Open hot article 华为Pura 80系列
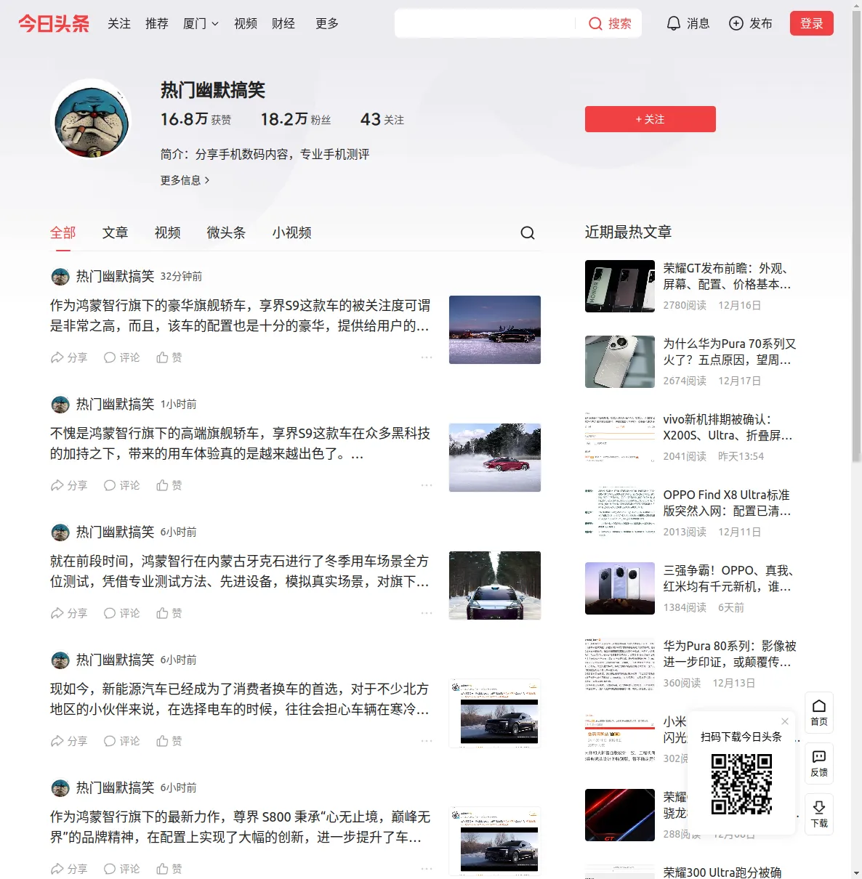 [x=730, y=654]
